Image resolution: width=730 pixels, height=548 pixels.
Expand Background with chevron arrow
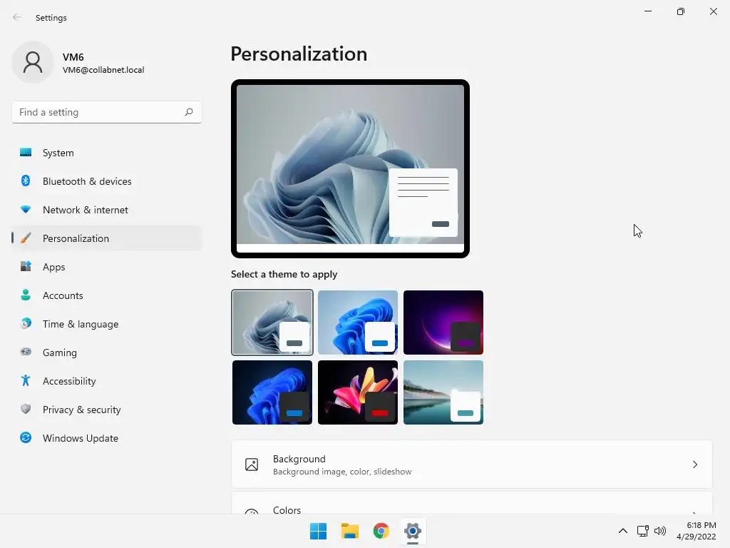[x=694, y=465]
